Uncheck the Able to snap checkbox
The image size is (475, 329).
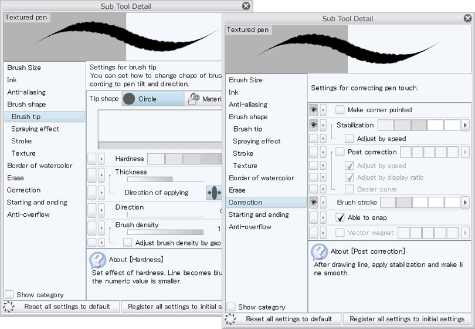[x=340, y=217]
